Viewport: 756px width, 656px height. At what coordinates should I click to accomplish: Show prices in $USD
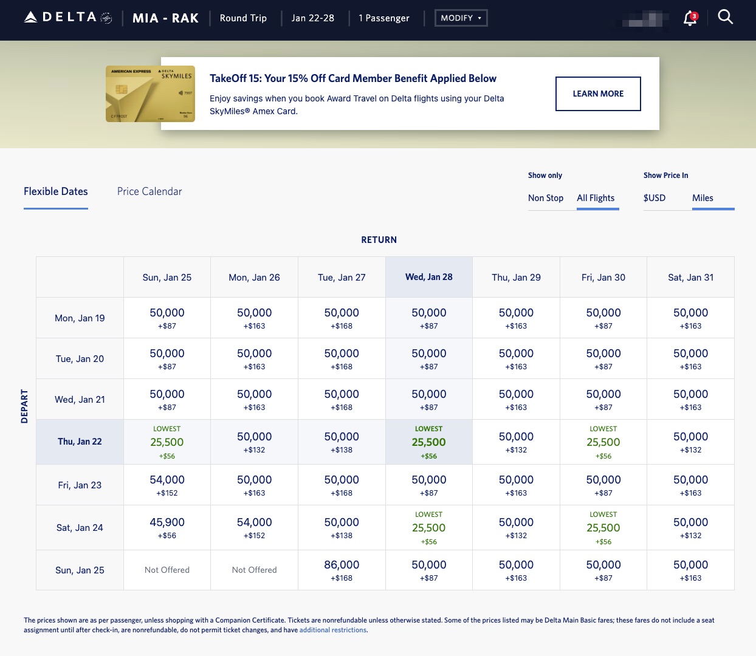pyautogui.click(x=655, y=198)
